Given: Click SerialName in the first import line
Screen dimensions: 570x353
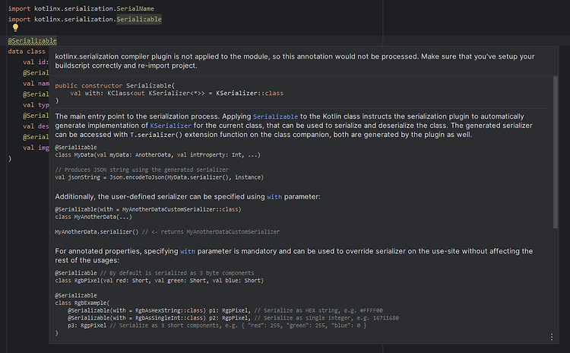Looking at the screenshot, I should coord(135,8).
